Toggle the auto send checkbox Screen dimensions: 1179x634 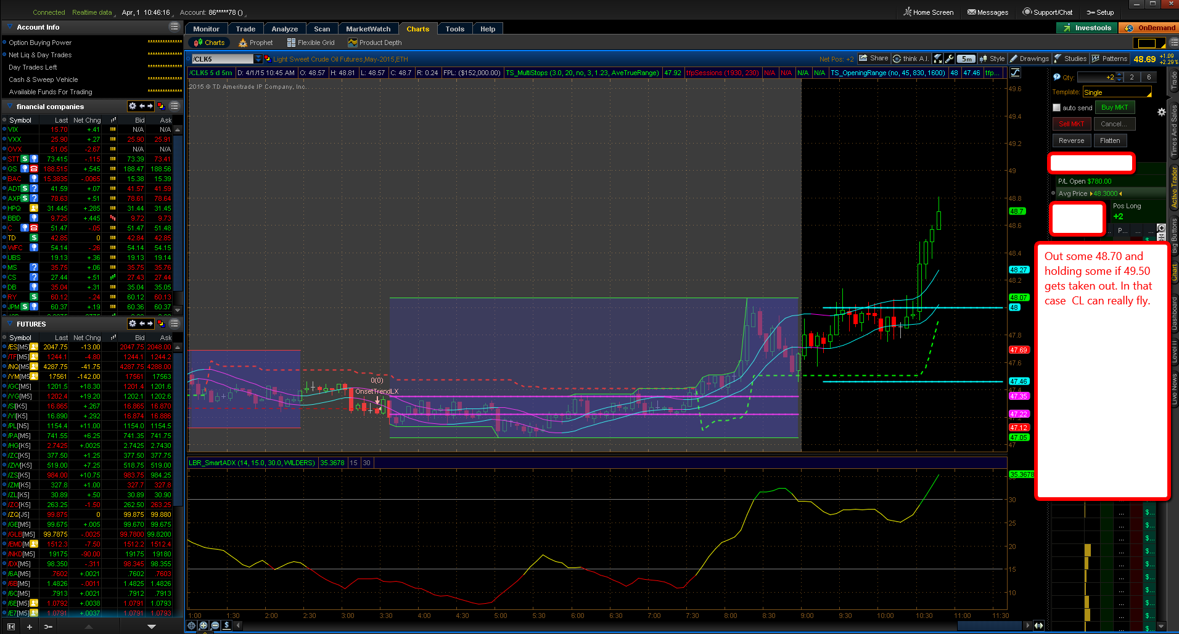click(x=1057, y=108)
